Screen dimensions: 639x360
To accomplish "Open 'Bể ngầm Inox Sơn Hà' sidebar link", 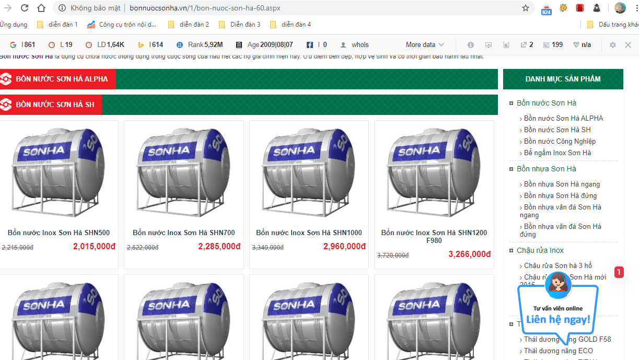I will [x=557, y=153].
